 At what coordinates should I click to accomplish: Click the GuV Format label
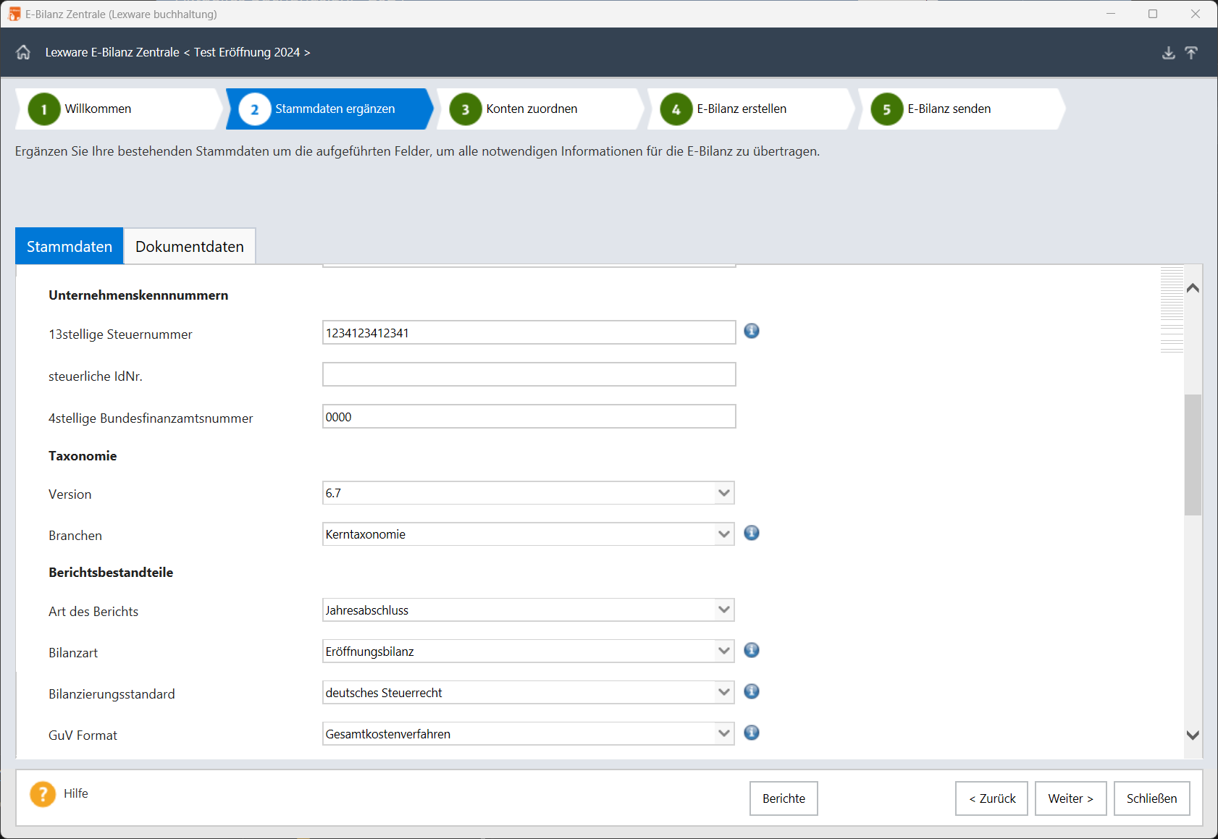pos(83,735)
